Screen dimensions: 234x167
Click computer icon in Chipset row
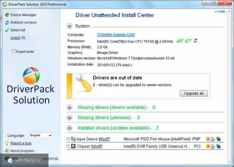coord(213,146)
